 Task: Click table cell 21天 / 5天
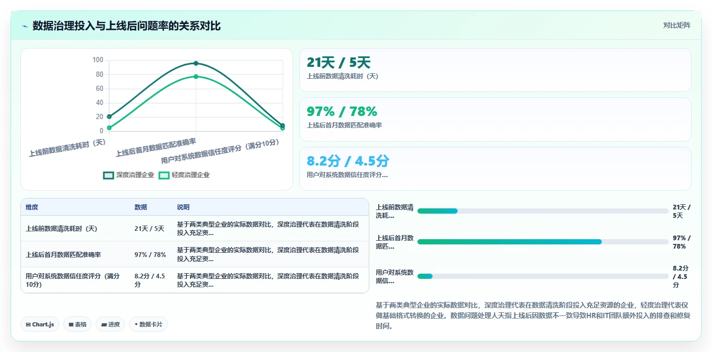(149, 229)
